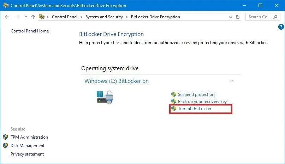Open the Privacy statement link
The image size is (285, 164).
(27, 154)
